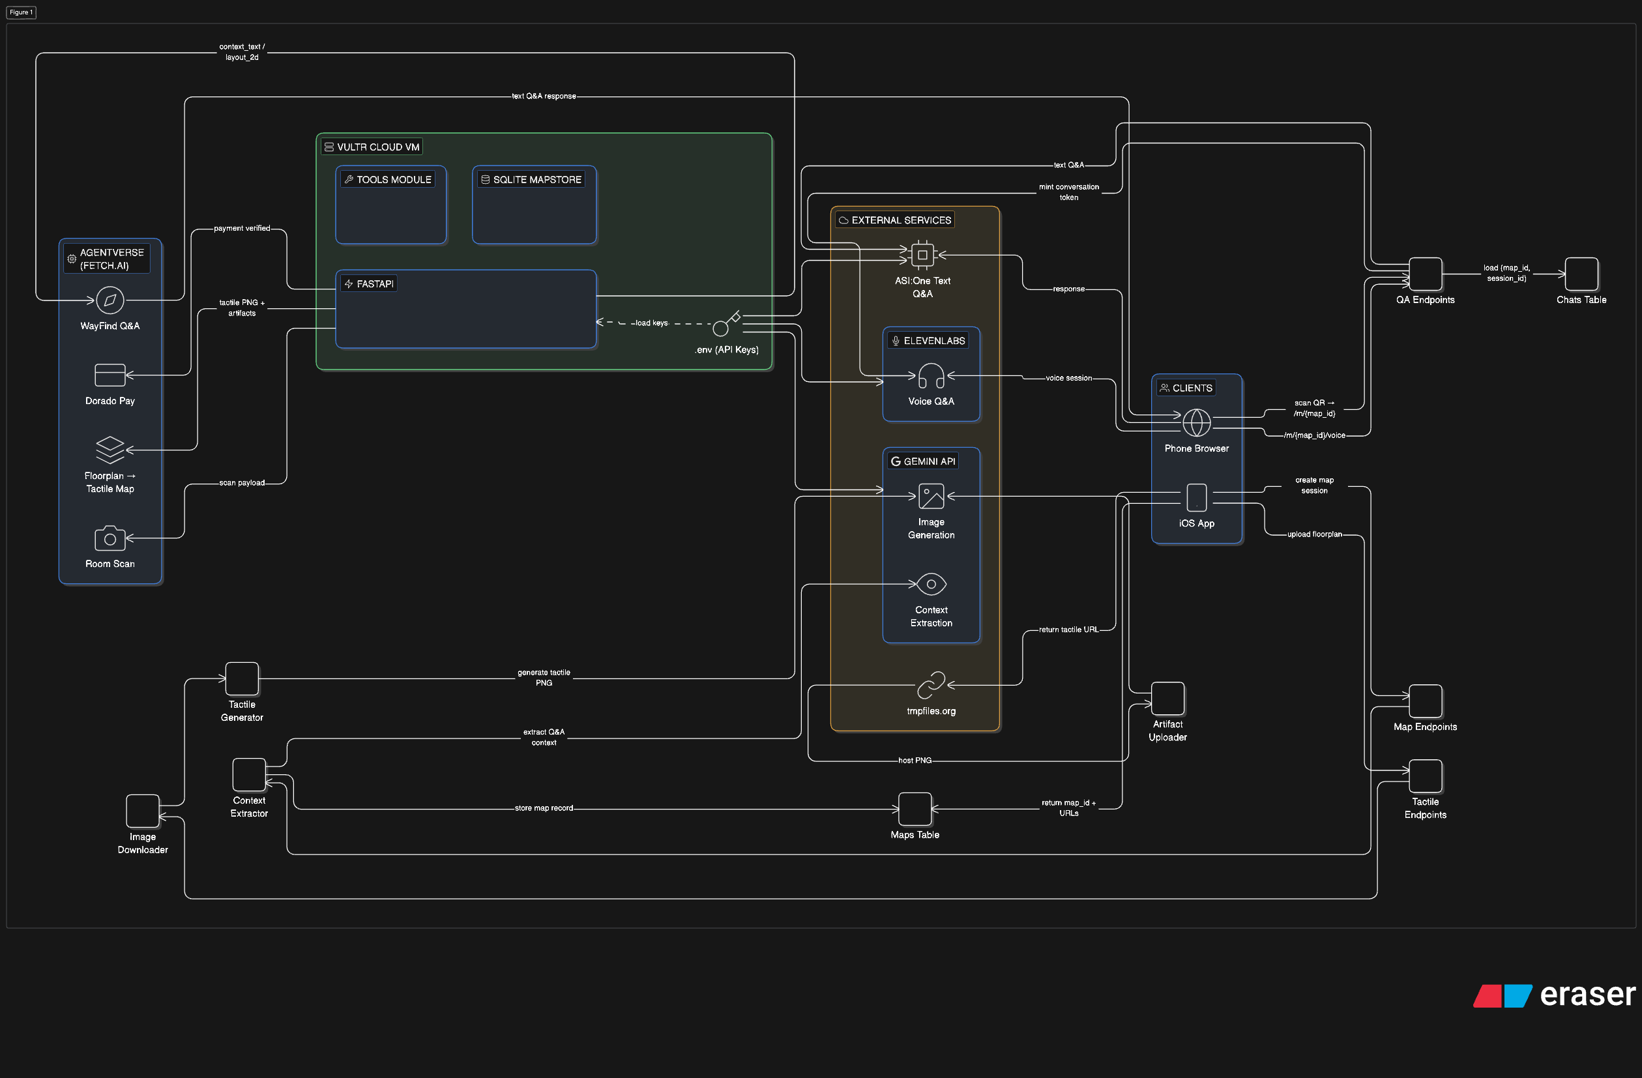Select the SQLITE MAPSTORE group box
The height and width of the screenshot is (1078, 1642).
pos(534,205)
